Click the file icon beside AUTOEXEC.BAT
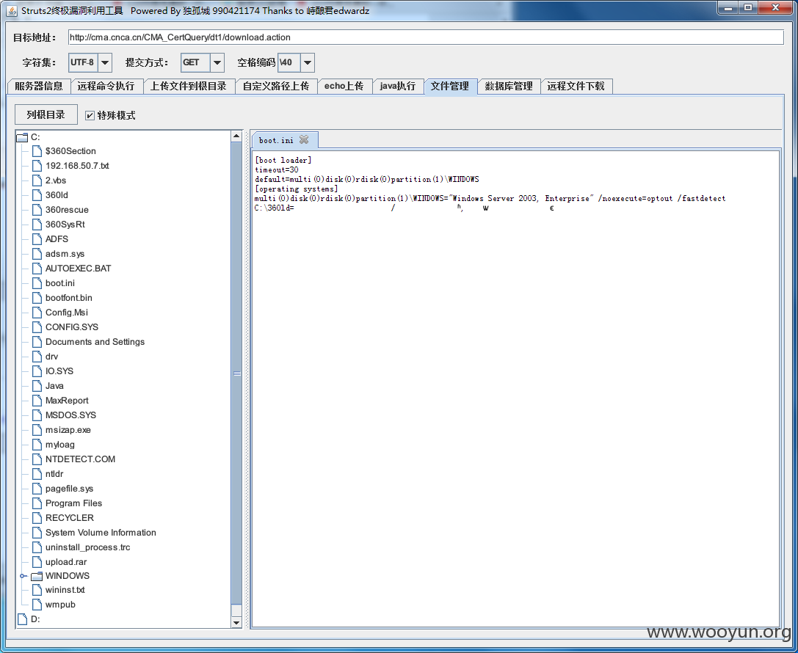 pyautogui.click(x=37, y=269)
